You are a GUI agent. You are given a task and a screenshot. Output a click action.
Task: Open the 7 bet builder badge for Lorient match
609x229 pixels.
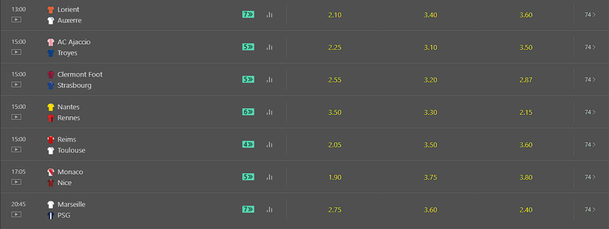pyautogui.click(x=248, y=15)
